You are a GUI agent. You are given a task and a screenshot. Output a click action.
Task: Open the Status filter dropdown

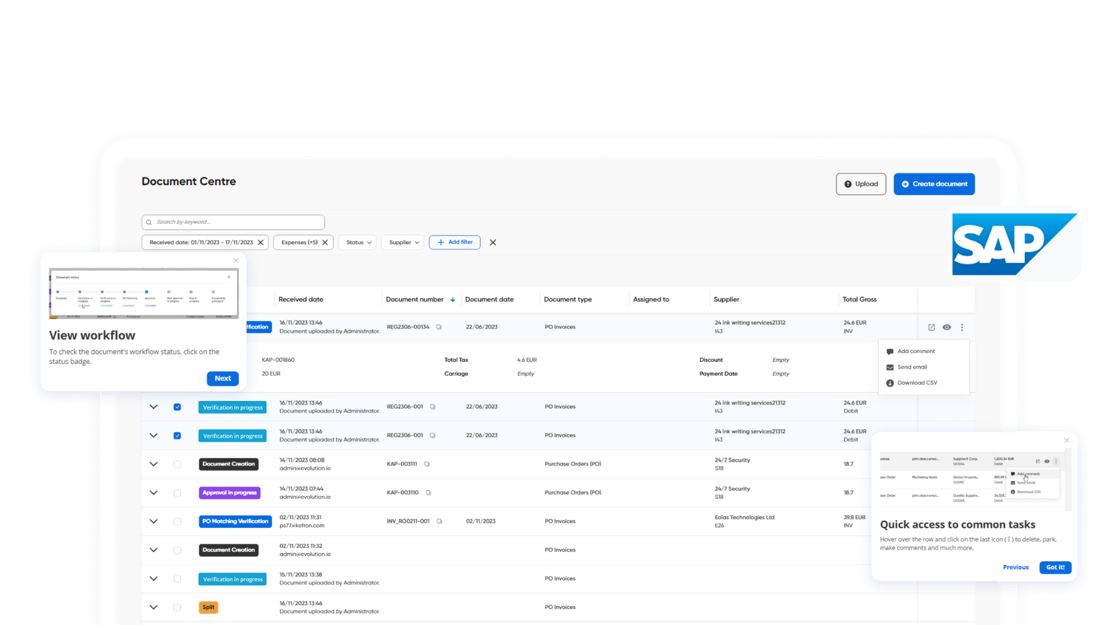[359, 242]
